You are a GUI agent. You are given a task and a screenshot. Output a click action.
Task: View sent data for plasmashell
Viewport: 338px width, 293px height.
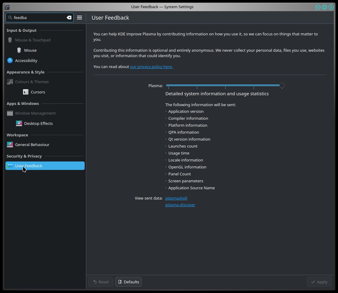pyautogui.click(x=176, y=198)
